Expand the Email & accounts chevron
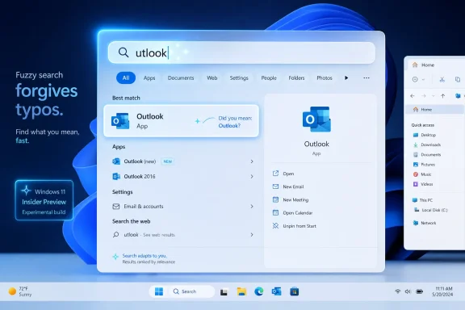Viewport: 465px width, 310px height. [x=252, y=207]
